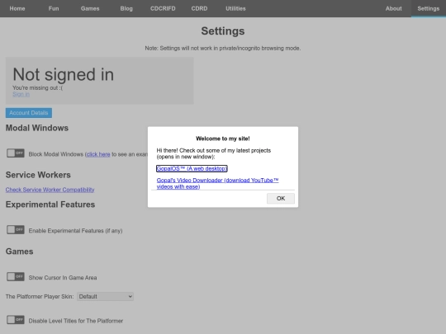Open the Platformer Player Skin dropdown
446x334 pixels.
(x=105, y=297)
